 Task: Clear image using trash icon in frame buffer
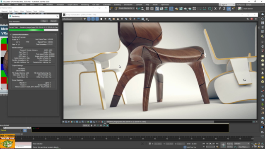tap(118, 19)
